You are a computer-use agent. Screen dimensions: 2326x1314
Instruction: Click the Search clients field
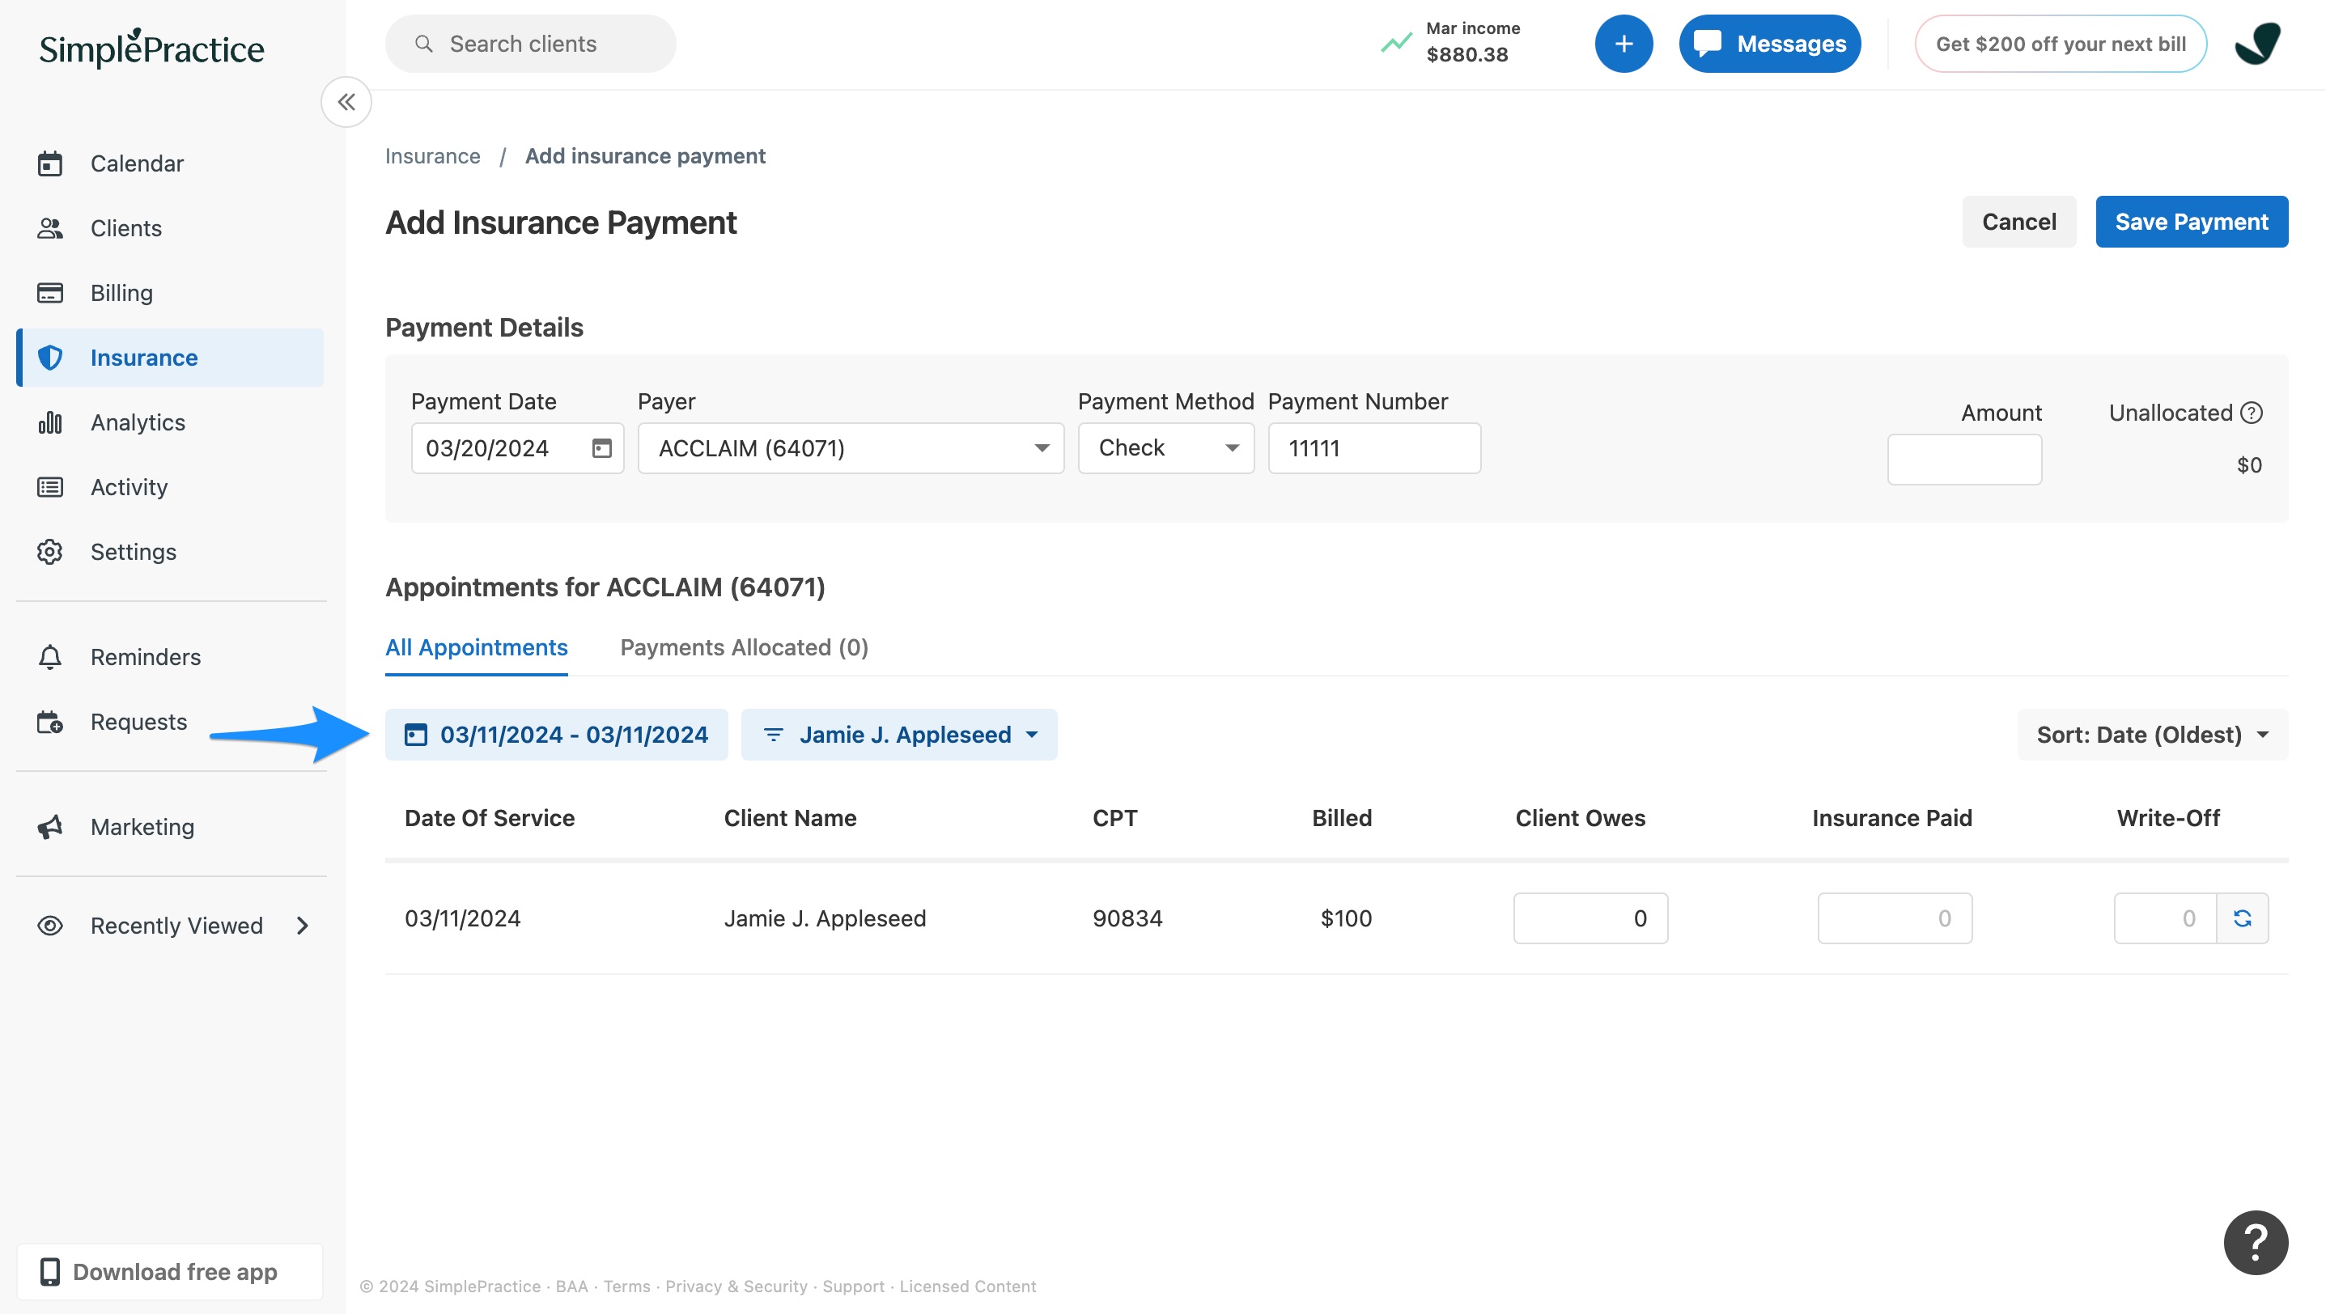(531, 44)
